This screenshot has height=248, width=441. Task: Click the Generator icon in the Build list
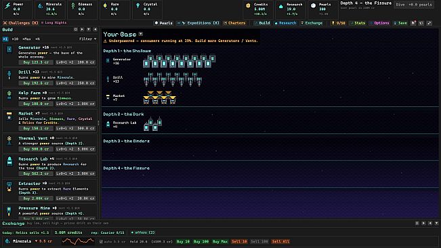coord(9,49)
